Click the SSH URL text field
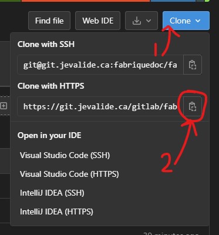 click(100, 65)
